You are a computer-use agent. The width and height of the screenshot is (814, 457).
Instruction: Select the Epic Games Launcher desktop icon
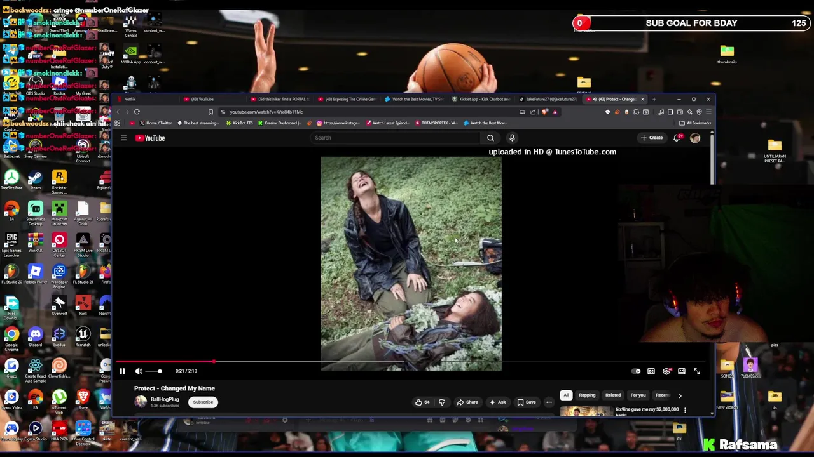tap(11, 244)
